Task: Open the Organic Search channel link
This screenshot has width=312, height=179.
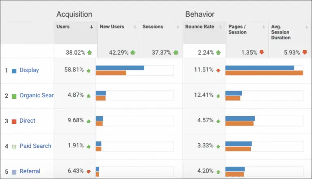Action: (x=37, y=96)
